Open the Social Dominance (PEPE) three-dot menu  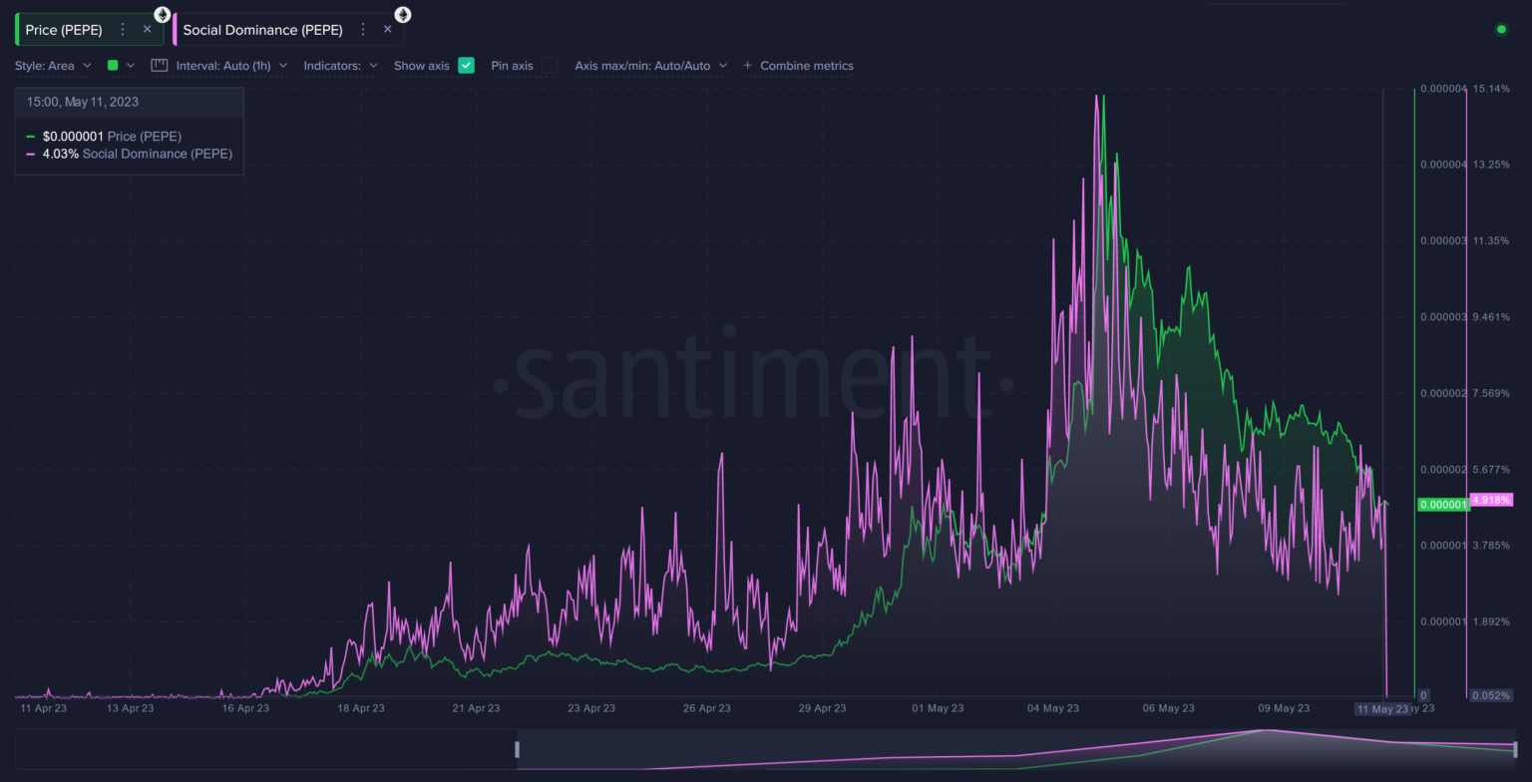point(363,30)
